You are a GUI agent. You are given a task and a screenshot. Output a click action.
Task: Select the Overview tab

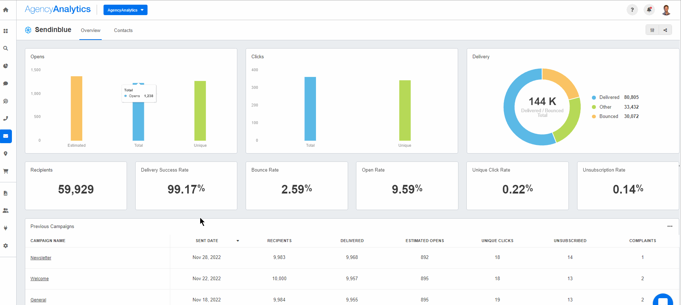coord(91,31)
